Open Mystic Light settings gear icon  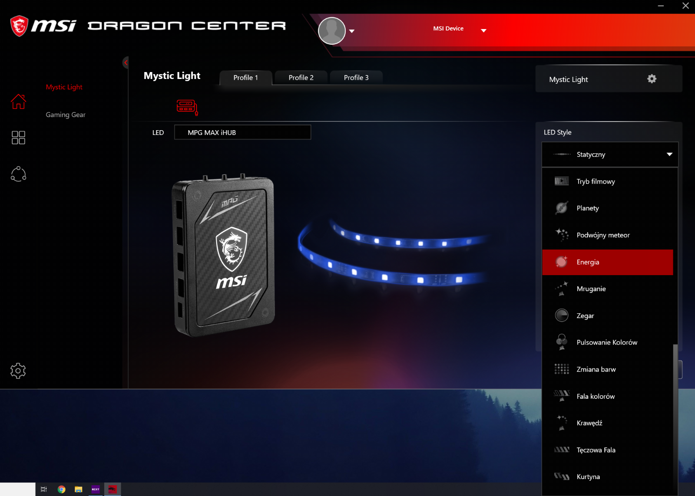point(652,79)
